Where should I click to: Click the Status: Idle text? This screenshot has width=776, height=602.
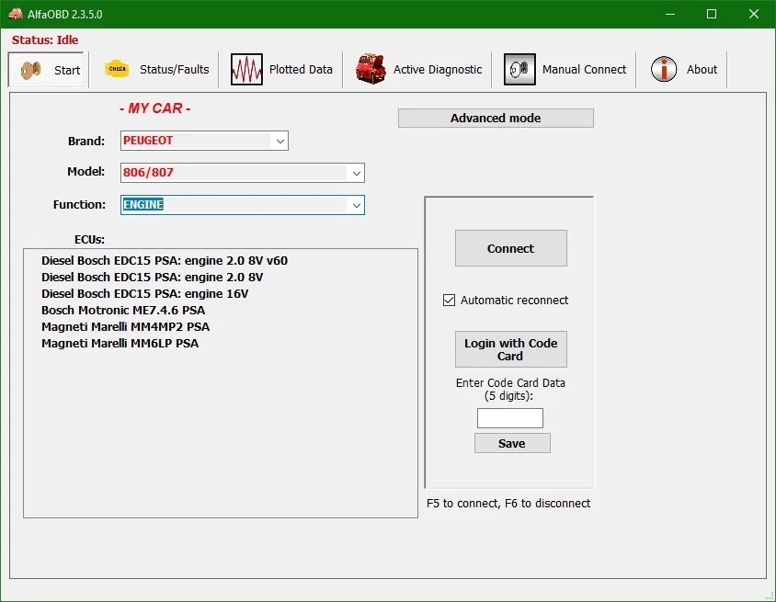pos(45,40)
